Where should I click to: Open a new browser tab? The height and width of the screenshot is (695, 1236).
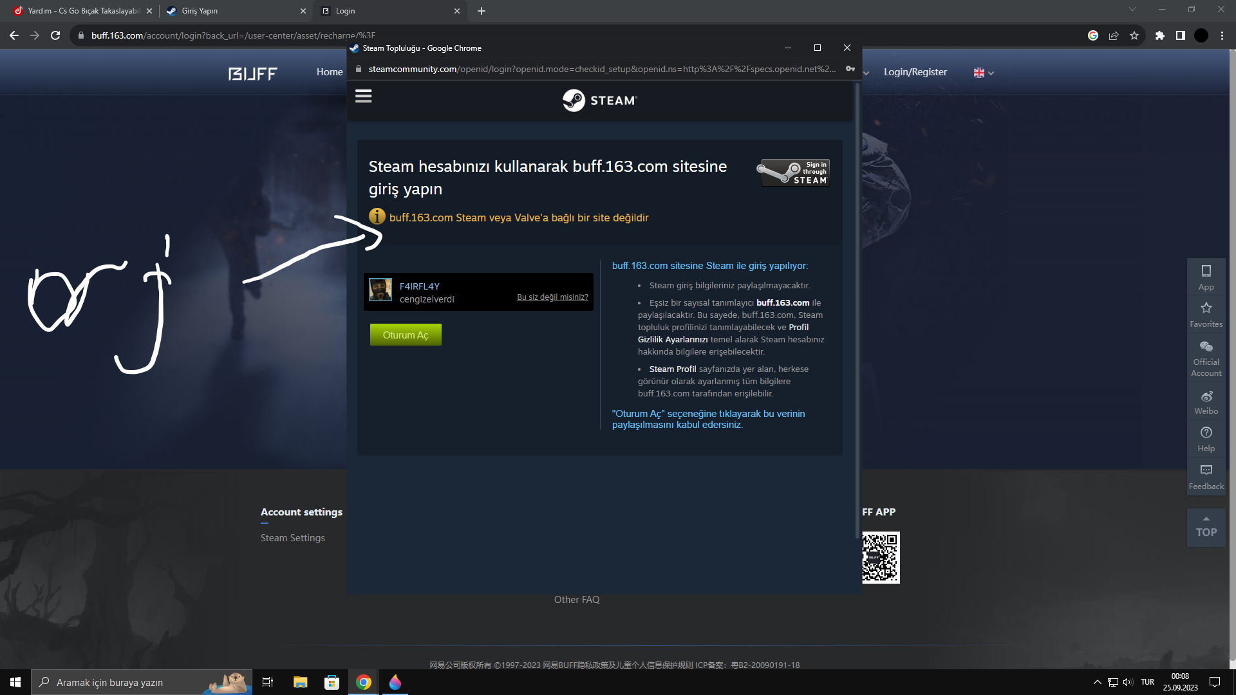point(482,11)
